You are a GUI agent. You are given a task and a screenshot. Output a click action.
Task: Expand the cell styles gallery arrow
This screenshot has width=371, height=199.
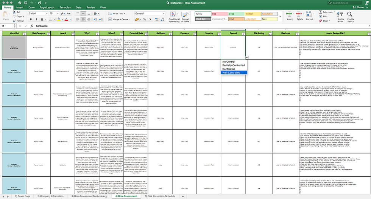[280, 17]
